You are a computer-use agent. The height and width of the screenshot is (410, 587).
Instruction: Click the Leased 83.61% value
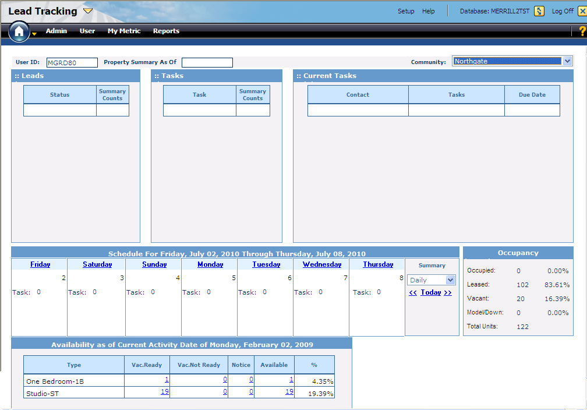(x=557, y=285)
